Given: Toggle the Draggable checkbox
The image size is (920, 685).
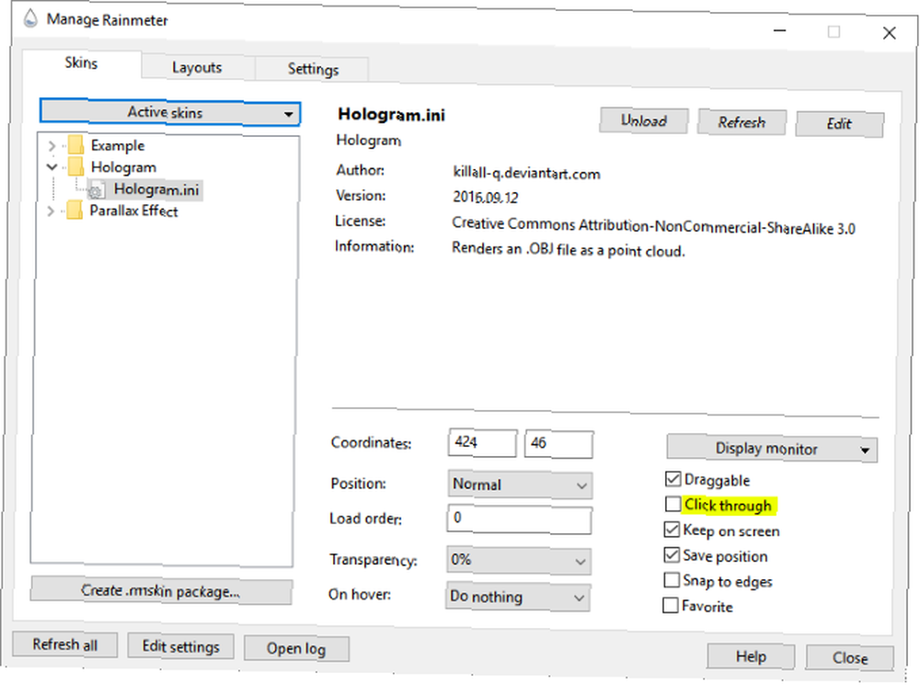Looking at the screenshot, I should [673, 479].
